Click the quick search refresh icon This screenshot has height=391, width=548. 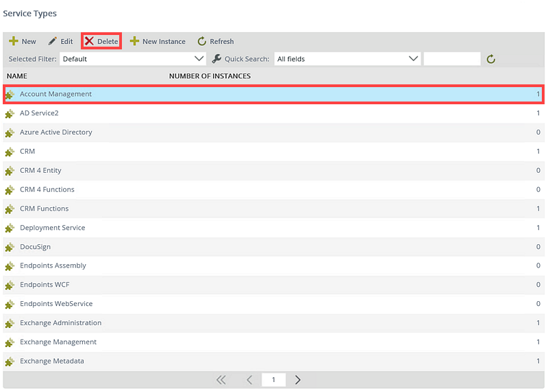490,59
